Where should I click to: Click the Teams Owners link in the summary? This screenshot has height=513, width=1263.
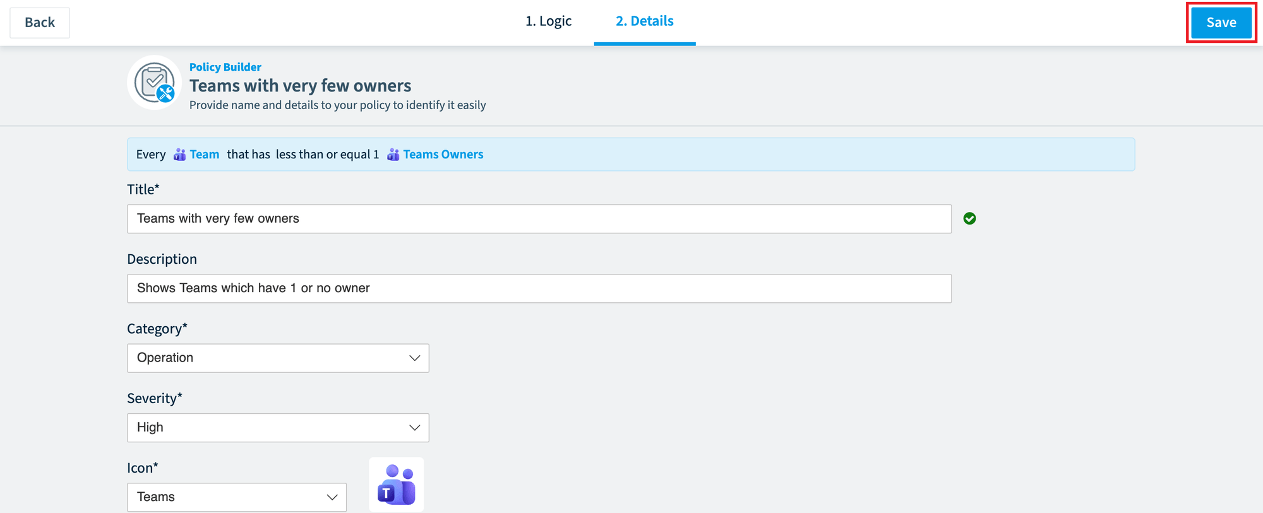443,155
